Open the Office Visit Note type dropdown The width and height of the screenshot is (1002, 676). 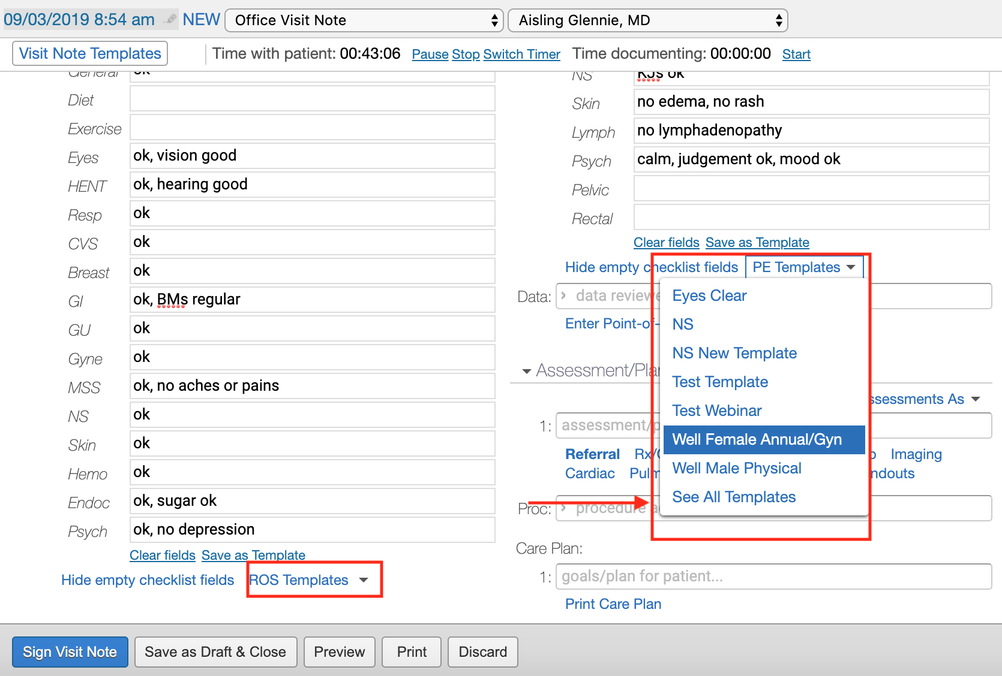364,20
